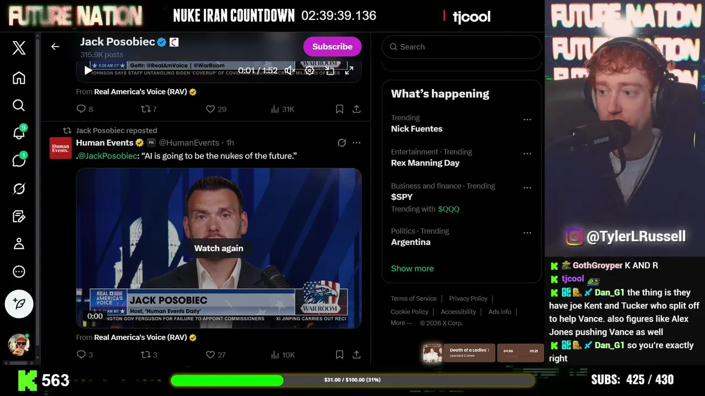Click Watch again on the video

pyautogui.click(x=219, y=248)
